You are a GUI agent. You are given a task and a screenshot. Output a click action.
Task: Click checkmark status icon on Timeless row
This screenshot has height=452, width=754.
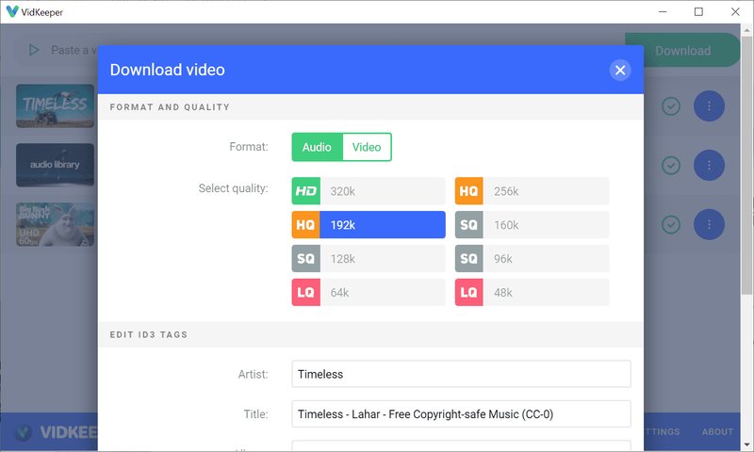point(671,105)
